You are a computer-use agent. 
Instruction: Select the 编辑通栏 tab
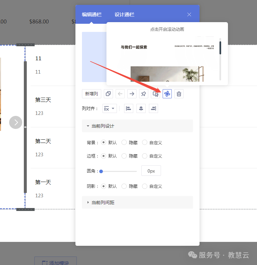(x=92, y=15)
